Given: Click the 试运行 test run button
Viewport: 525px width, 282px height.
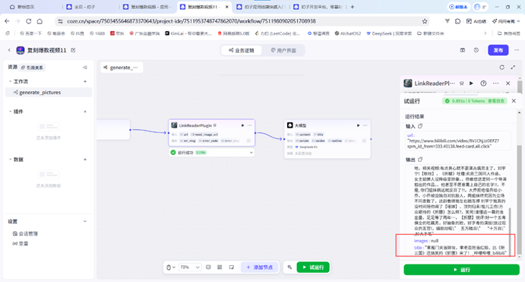Looking at the screenshot, I should click(313, 268).
